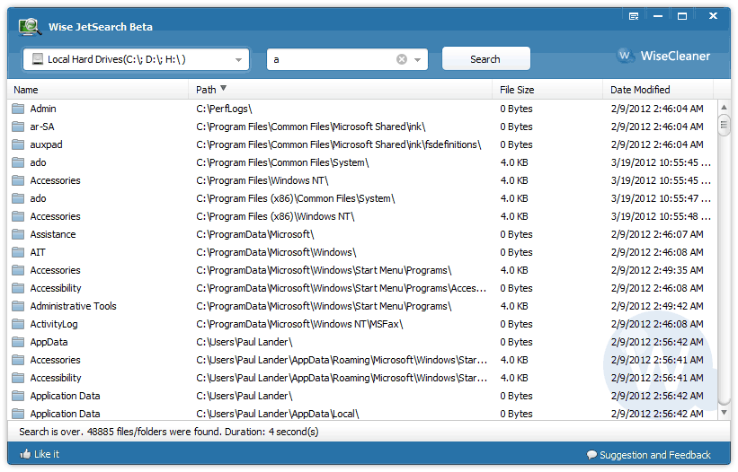The width and height of the screenshot is (738, 472).
Task: Click the date 3/19/2012 10:55:48
Action: (x=661, y=216)
